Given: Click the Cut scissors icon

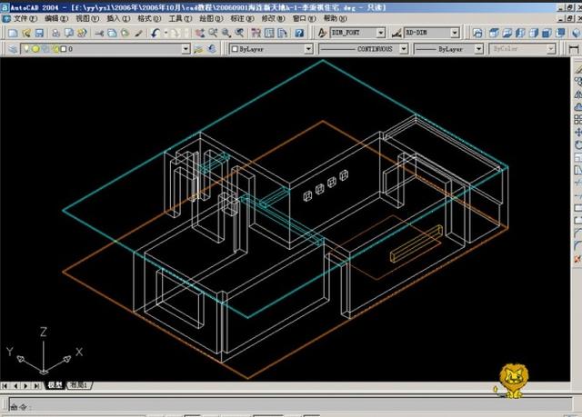Looking at the screenshot, I should 99,34.
